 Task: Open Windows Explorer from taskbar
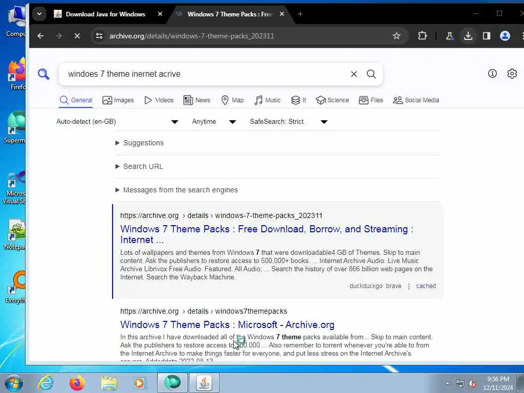click(x=109, y=383)
